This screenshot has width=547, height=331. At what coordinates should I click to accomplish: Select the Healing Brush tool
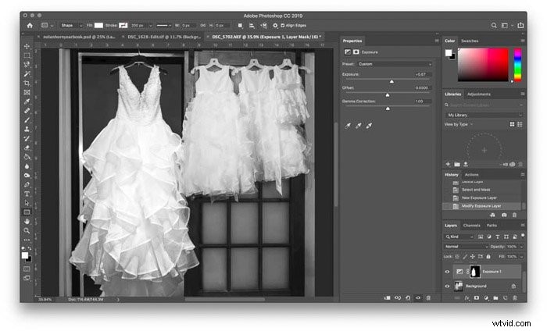27,111
